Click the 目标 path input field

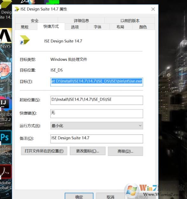[x=97, y=82]
